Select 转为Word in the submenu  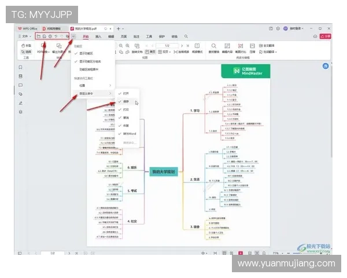129,134
